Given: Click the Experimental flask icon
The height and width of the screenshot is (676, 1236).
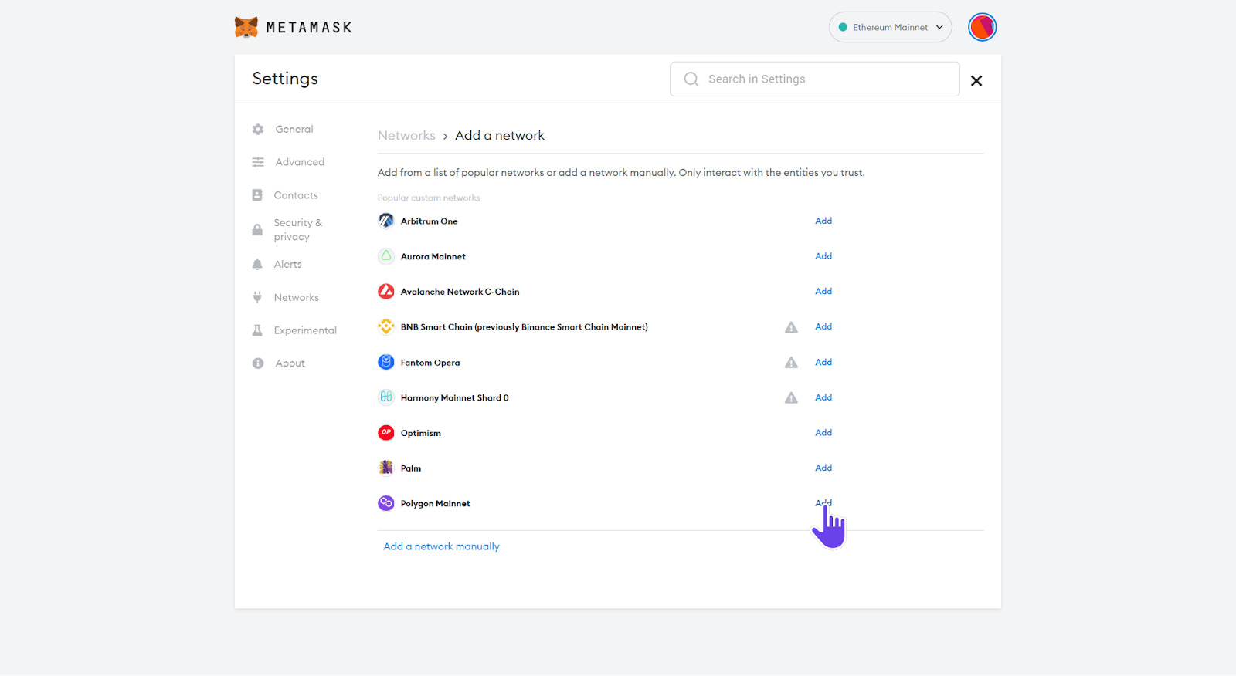Looking at the screenshot, I should pyautogui.click(x=257, y=330).
